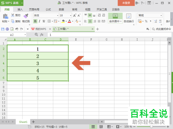173x129 pixels.
Task: Click the Auto Wrap (自动换行) icon
Action: [x=129, y=16]
